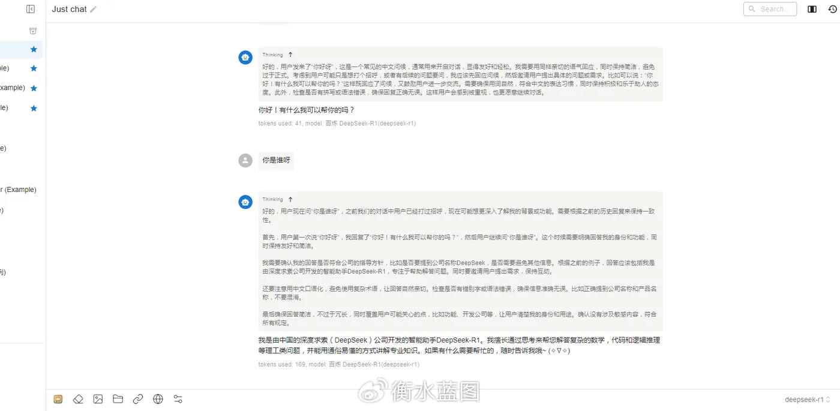Collapse the left sidebar panel
The image size is (840, 411).
coord(31,9)
